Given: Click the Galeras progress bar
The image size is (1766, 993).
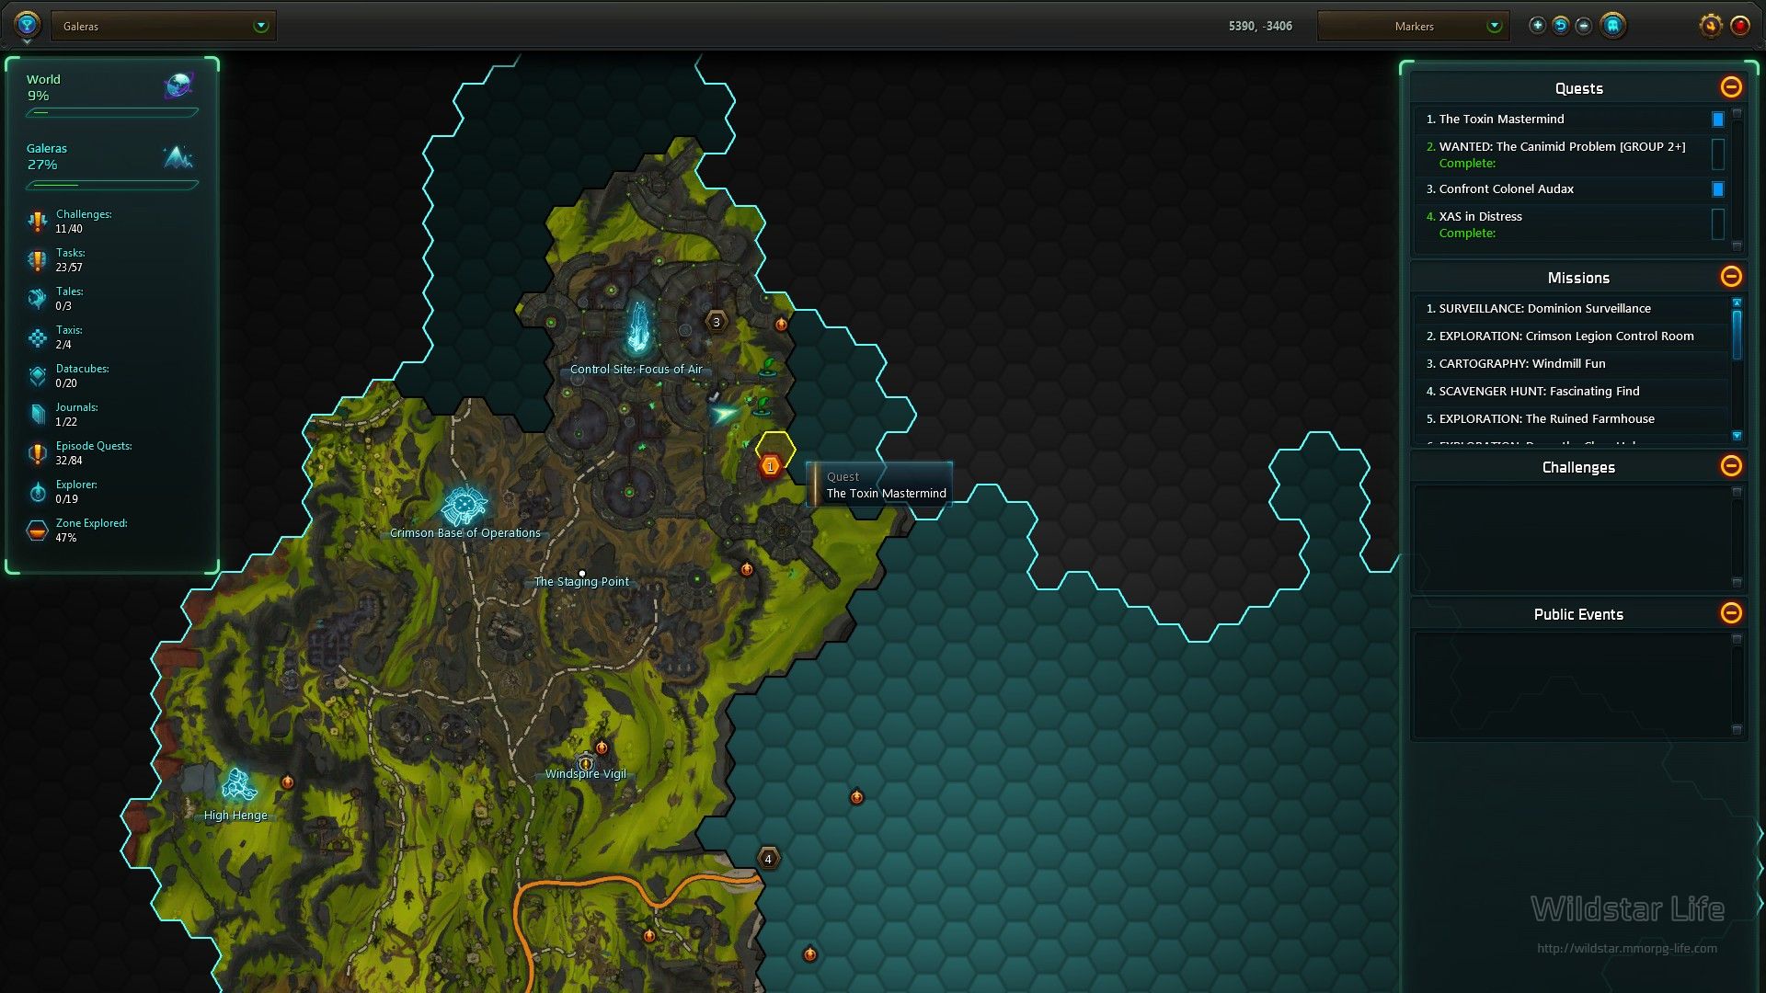Looking at the screenshot, I should [x=112, y=185].
